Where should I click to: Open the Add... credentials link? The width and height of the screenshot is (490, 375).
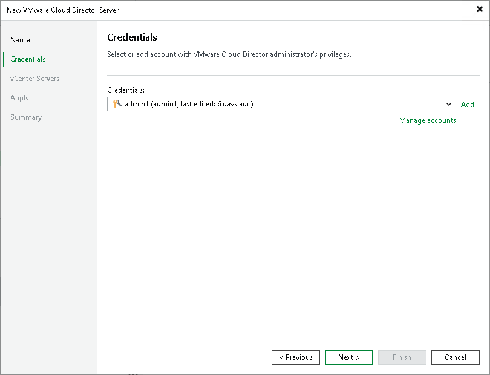click(x=470, y=105)
